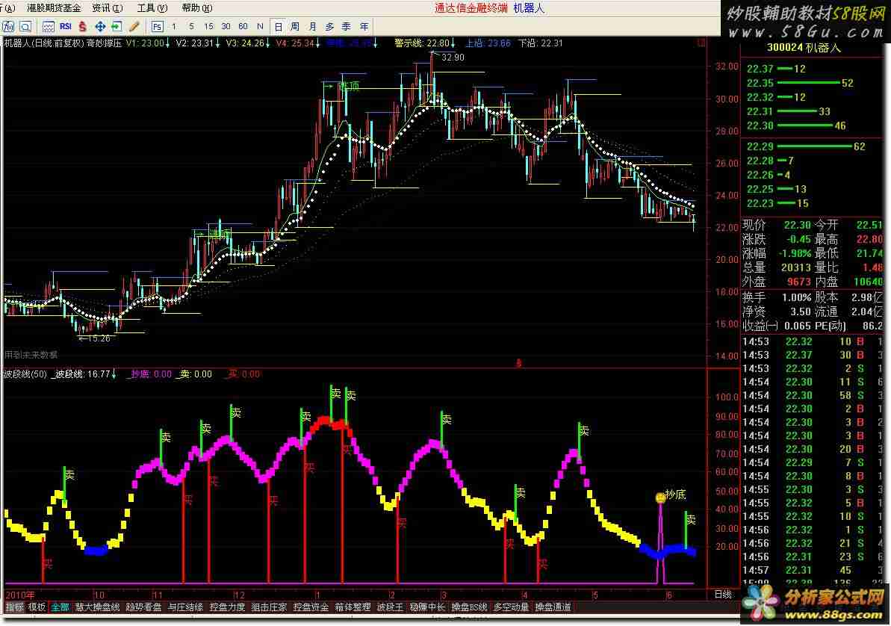Image resolution: width=891 pixels, height=626 pixels.
Task: Click the 涨幅 -1.98% value
Action: 795,253
